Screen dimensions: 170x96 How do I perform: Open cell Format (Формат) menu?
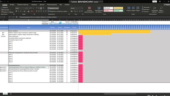tap(138, 9)
